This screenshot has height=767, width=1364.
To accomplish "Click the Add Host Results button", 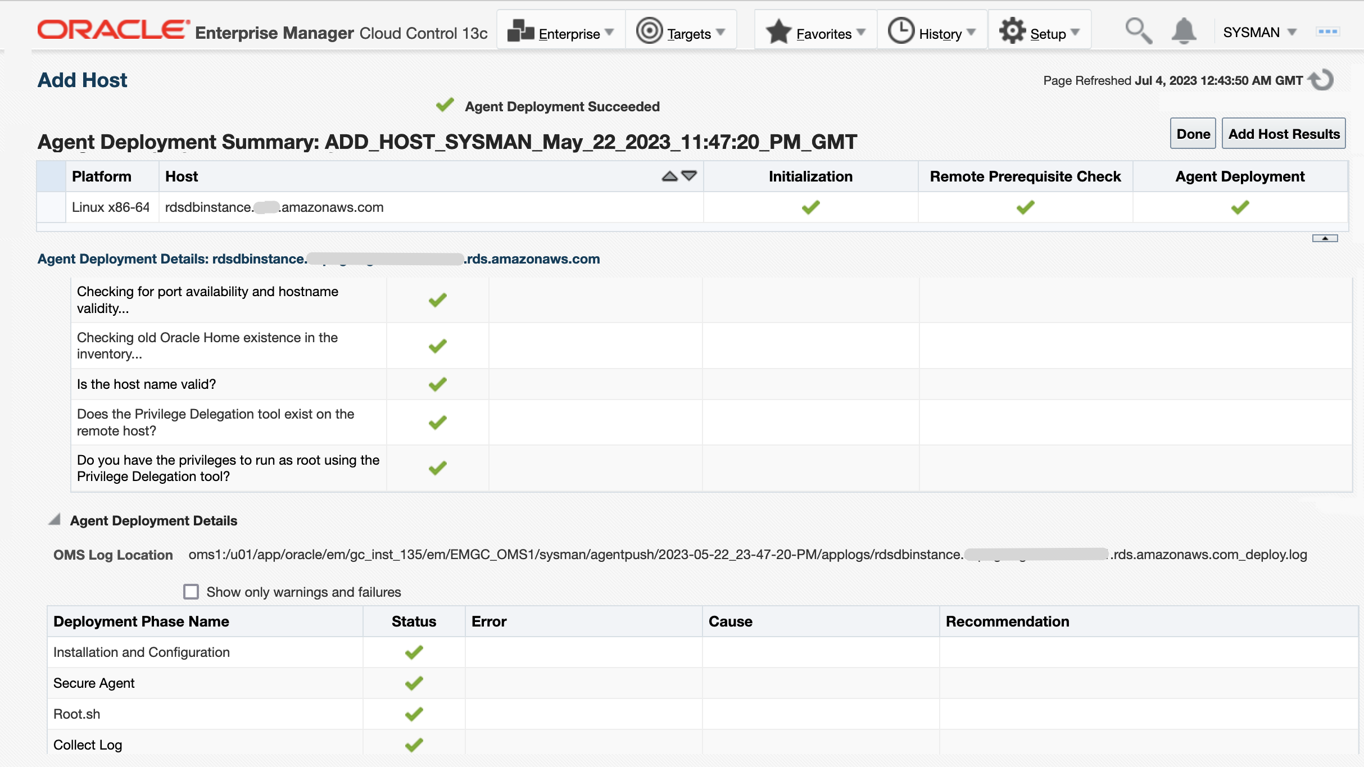I will click(x=1284, y=134).
